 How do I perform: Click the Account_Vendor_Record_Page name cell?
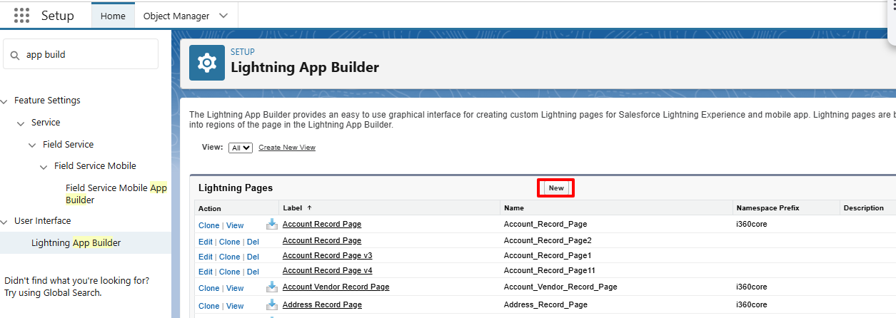point(560,287)
